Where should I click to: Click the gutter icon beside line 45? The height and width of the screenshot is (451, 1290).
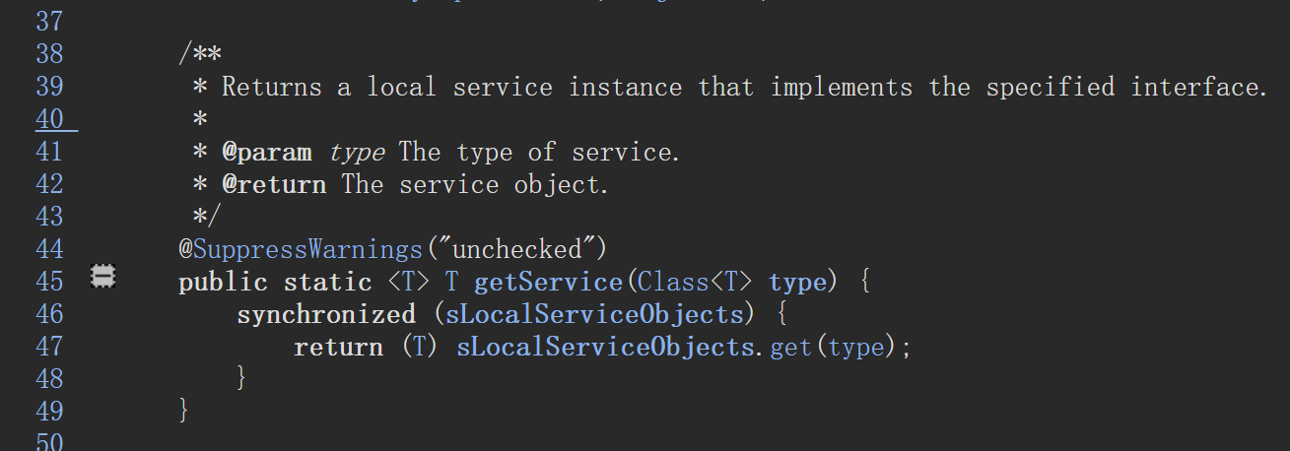tap(102, 279)
